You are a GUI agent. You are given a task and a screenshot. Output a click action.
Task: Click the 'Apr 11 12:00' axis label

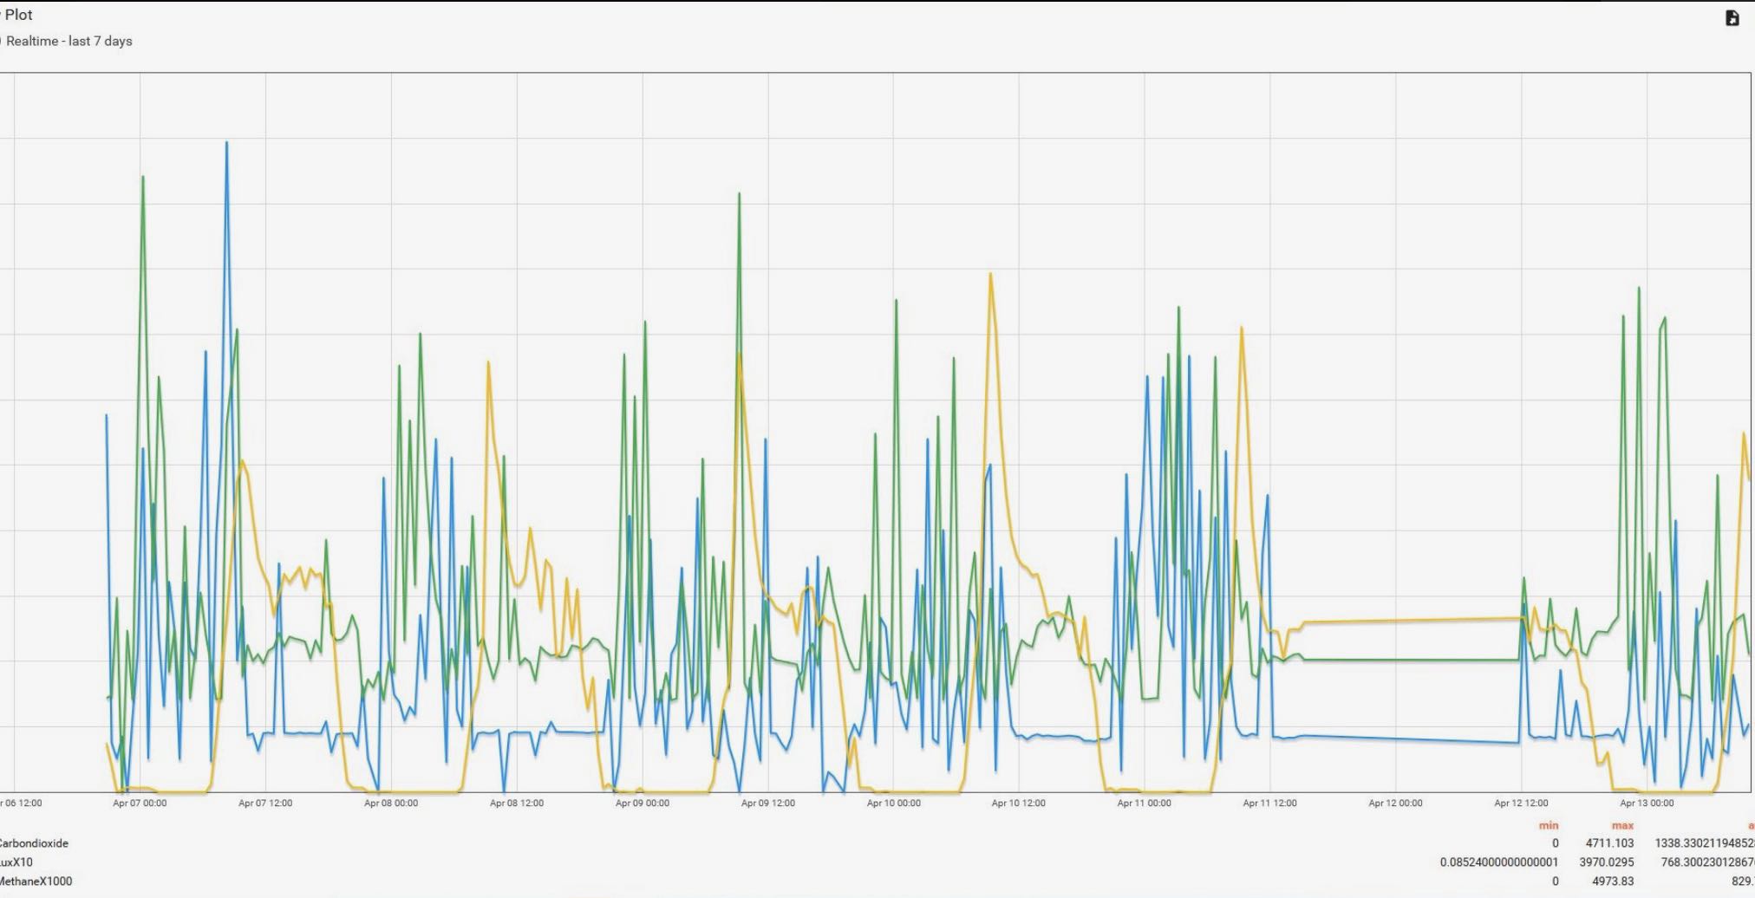(x=1270, y=804)
